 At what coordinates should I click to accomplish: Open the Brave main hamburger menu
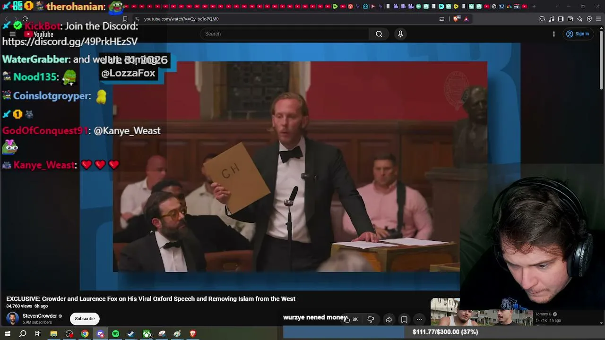(599, 19)
